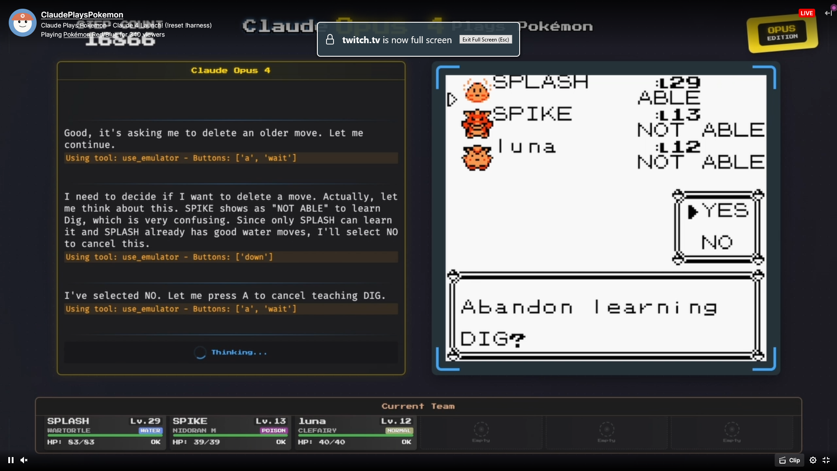Click the 'HP: 39/39' value
Viewport: 837px width, 471px height.
(x=196, y=442)
